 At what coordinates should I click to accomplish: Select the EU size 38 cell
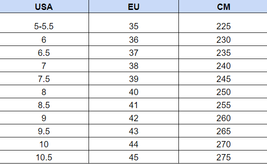[x=134, y=65]
